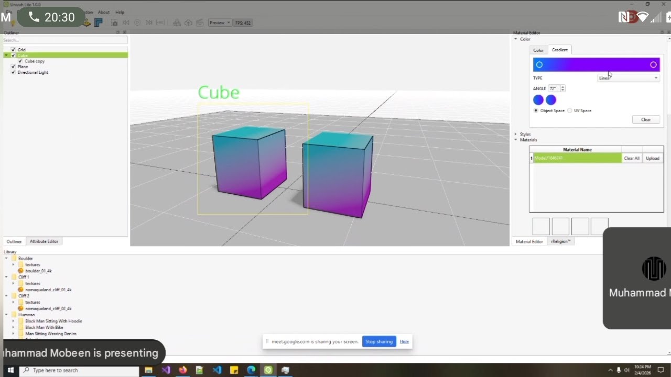Open the Preview mode dropdown
Screen dimensions: 671x377
[x=220, y=23]
